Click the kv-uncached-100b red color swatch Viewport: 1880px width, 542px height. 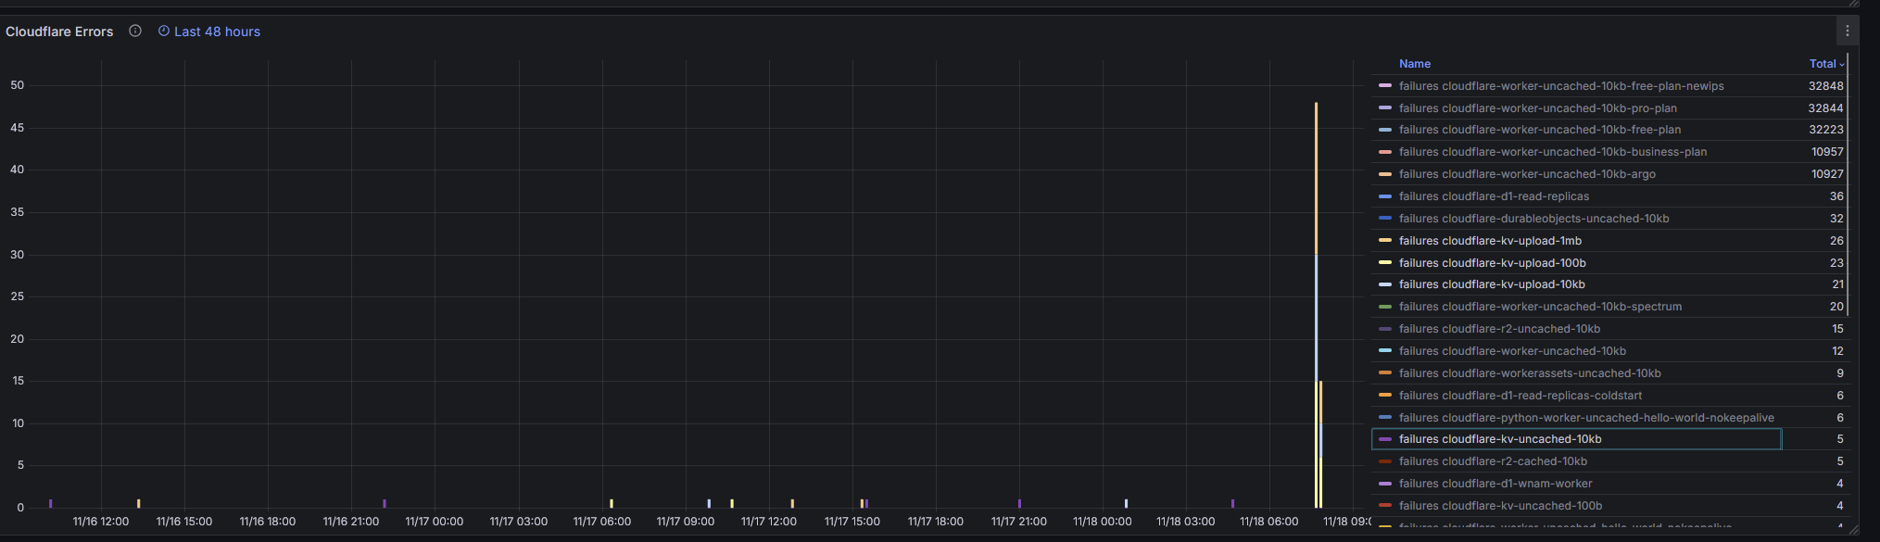(x=1385, y=506)
